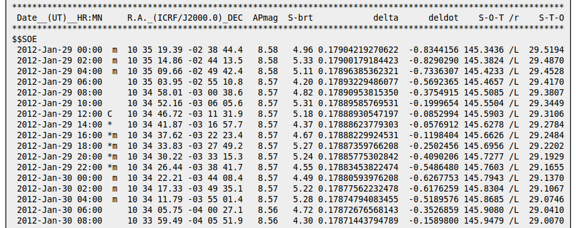Click the S-O-T /r column header

[498, 18]
